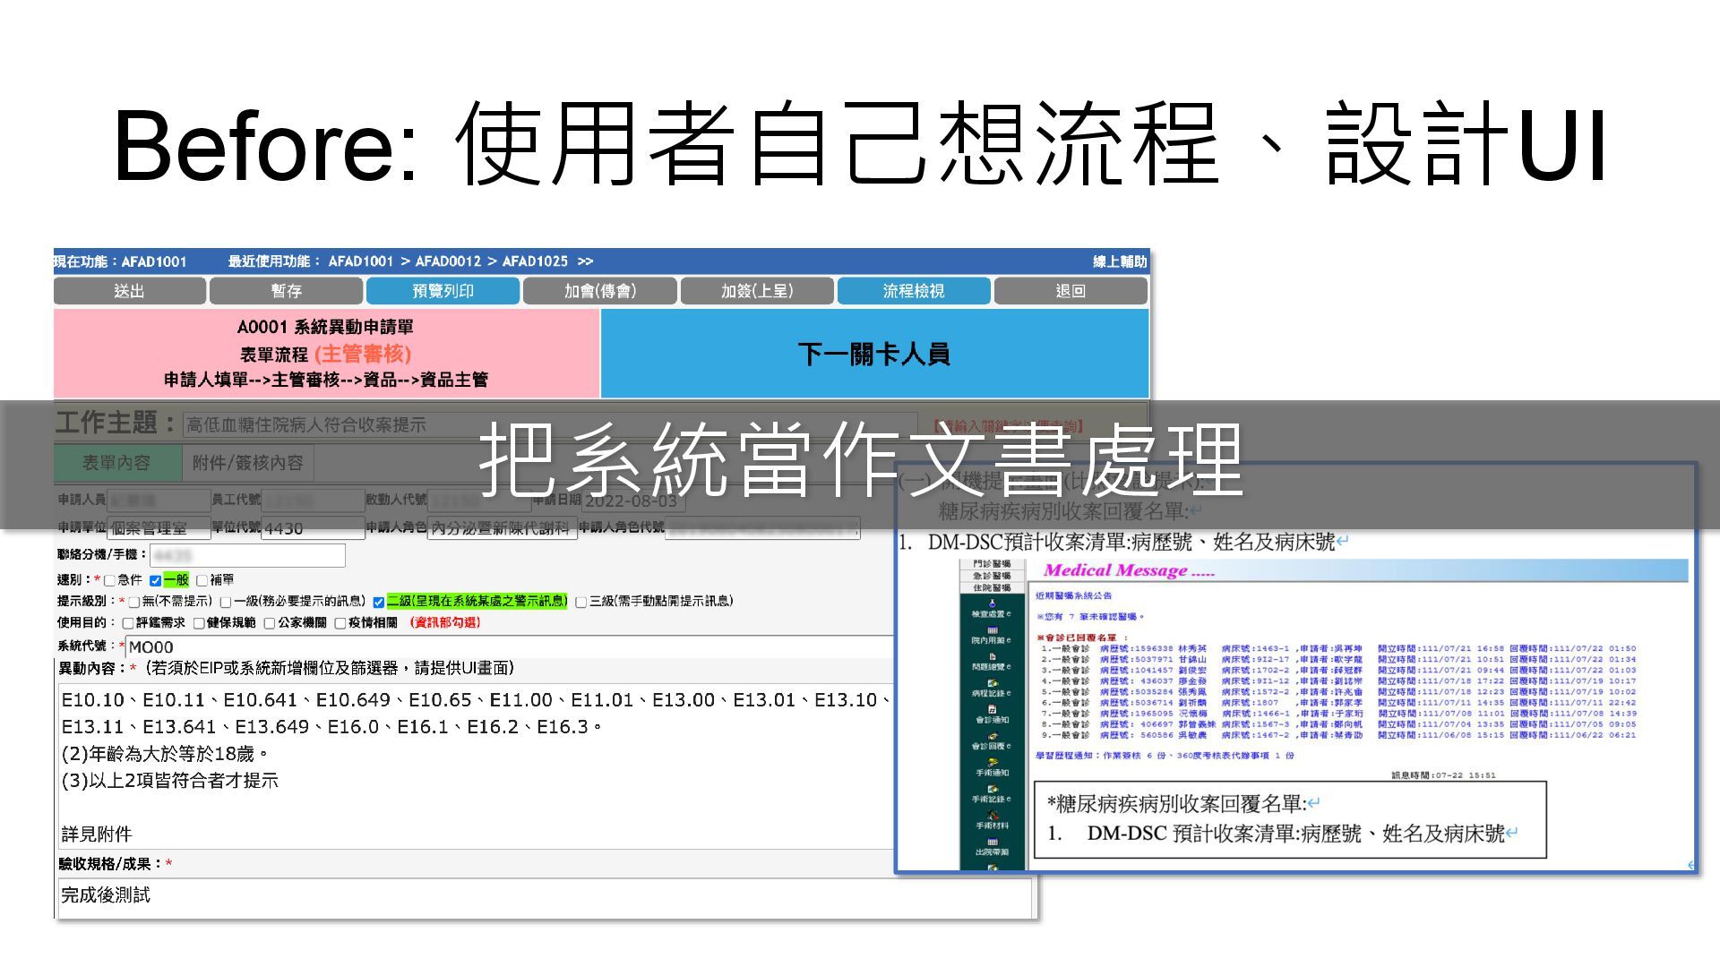Click consult row for patient 甘錦山
Viewport: 1720px width, 967px height.
(1338, 659)
